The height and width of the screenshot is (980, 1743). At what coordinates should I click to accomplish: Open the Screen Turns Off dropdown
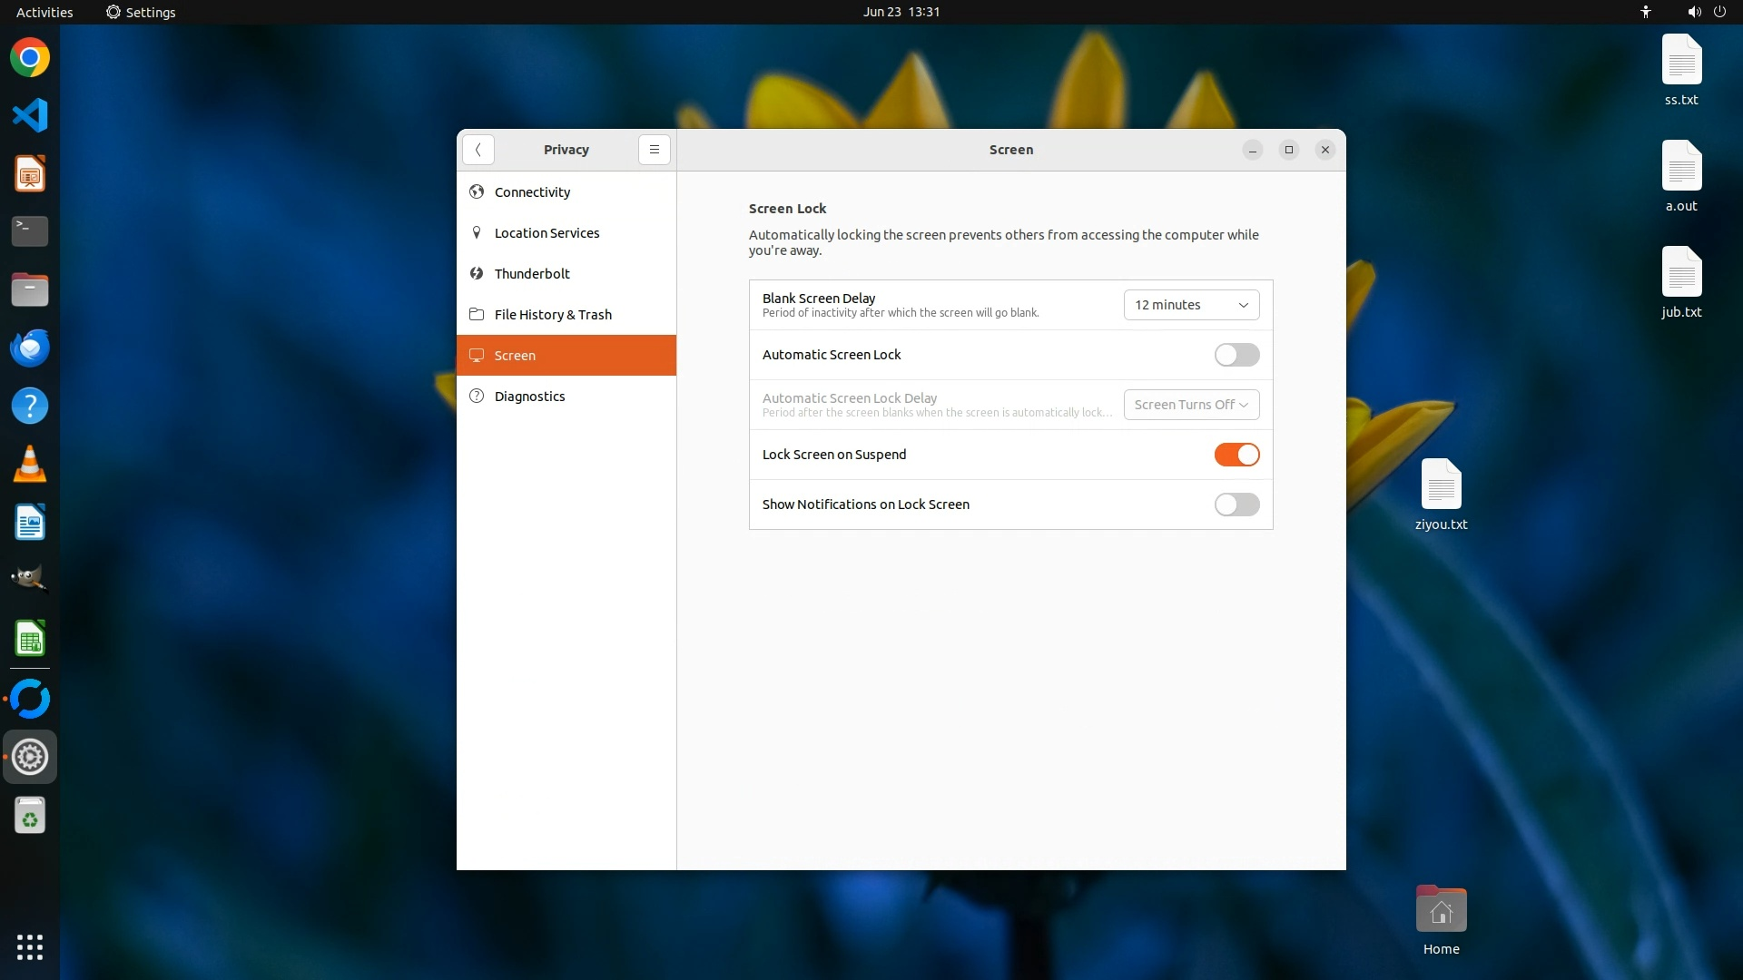tap(1191, 405)
